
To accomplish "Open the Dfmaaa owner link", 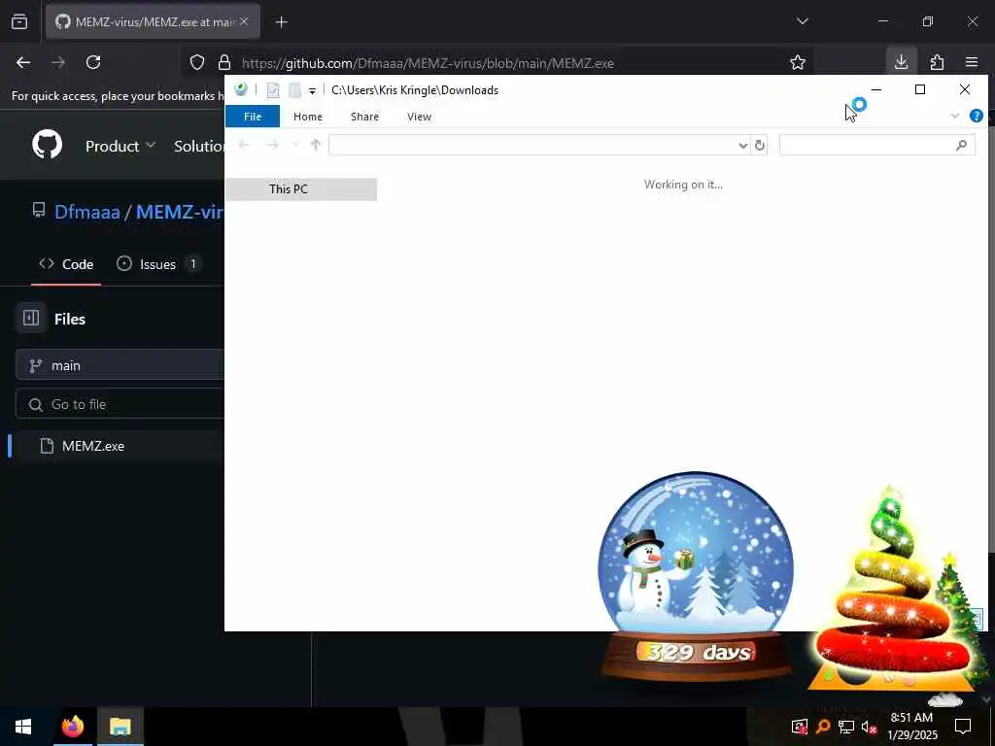I will [86, 211].
